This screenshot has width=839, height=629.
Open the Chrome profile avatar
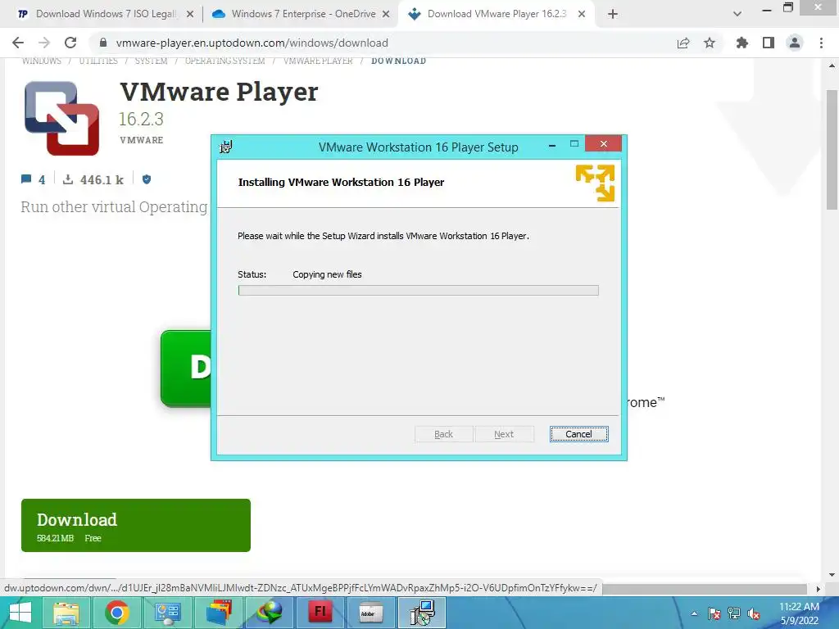(x=795, y=43)
